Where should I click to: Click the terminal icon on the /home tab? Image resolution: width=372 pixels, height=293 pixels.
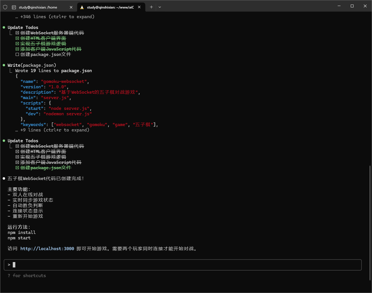coord(14,7)
